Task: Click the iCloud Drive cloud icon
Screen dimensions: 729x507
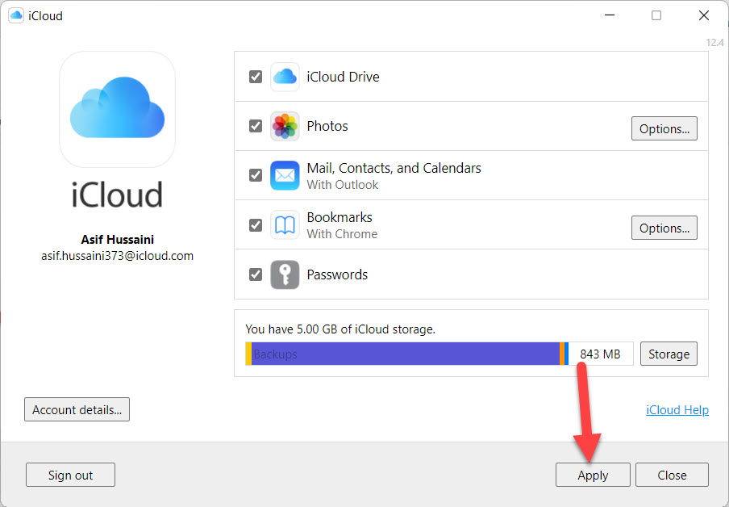Action: pos(285,77)
